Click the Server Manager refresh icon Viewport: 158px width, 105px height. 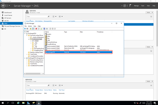(x=125, y=6)
